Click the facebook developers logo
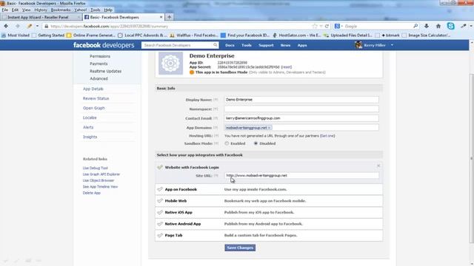474x266 pixels. pyautogui.click(x=104, y=45)
